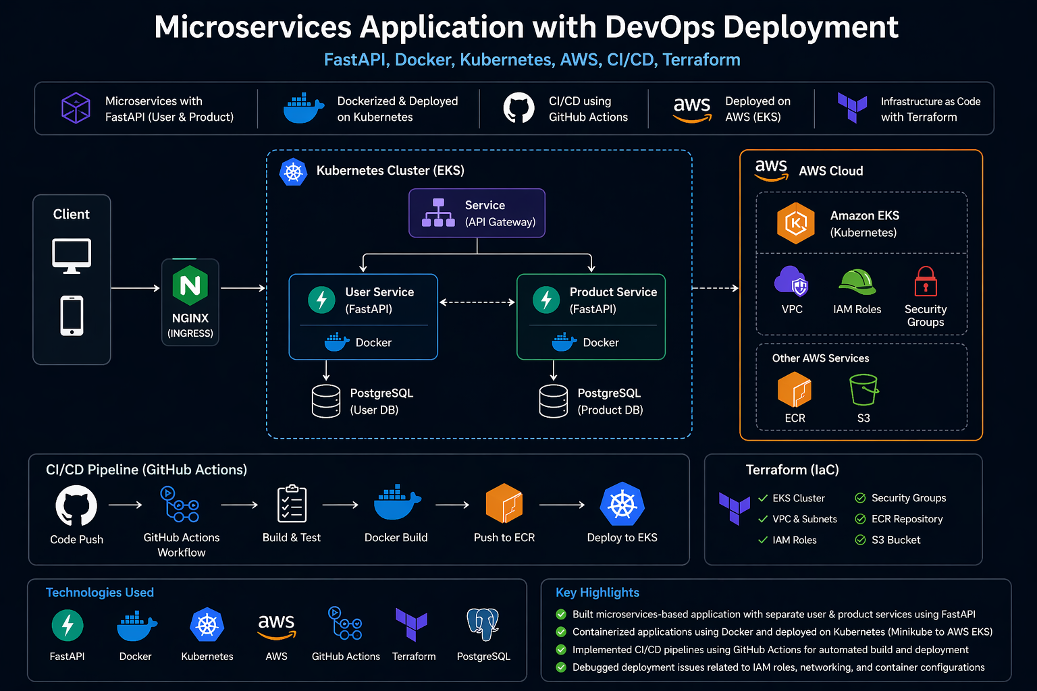Select the User Service FastAPI box
This screenshot has width=1037, height=691.
pyautogui.click(x=363, y=316)
